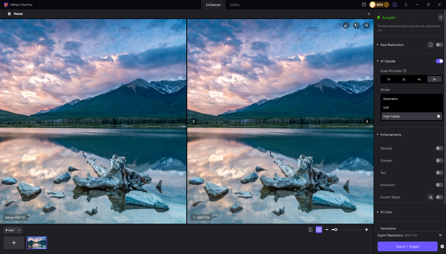
Task: Click the gold add-credits plus icon
Action: click(x=386, y=5)
